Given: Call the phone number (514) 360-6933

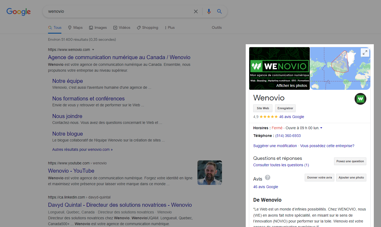Looking at the screenshot, I should pos(288,136).
